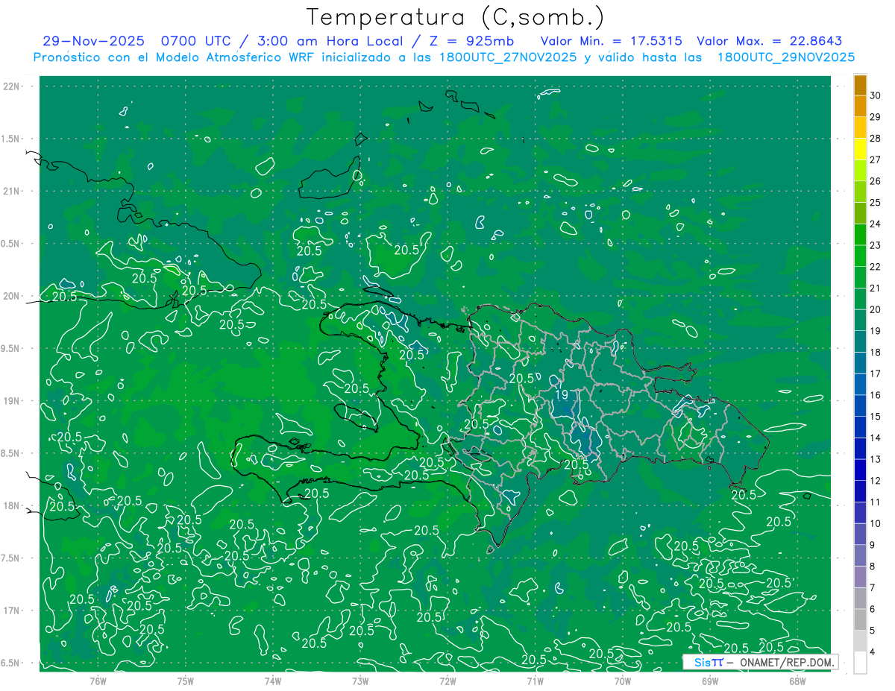Click the "22N" latitude label

pyautogui.click(x=12, y=86)
